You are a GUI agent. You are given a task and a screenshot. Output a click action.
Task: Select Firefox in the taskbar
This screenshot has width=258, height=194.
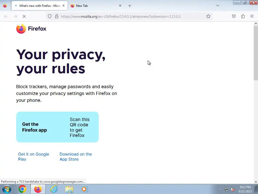[38, 189]
